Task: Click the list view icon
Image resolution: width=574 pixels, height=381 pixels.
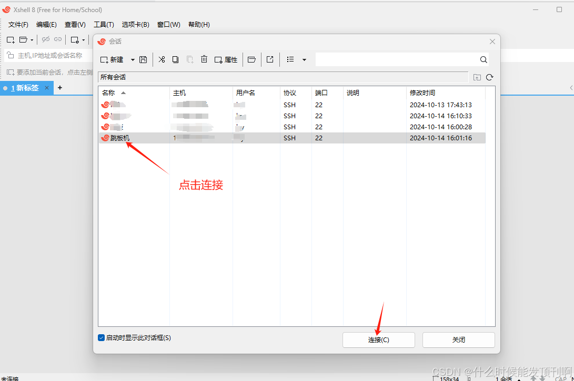Action: tap(290, 59)
